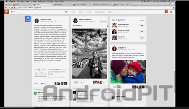Expand Read more on Yonatan Zunger's post

pyautogui.click(x=37, y=62)
